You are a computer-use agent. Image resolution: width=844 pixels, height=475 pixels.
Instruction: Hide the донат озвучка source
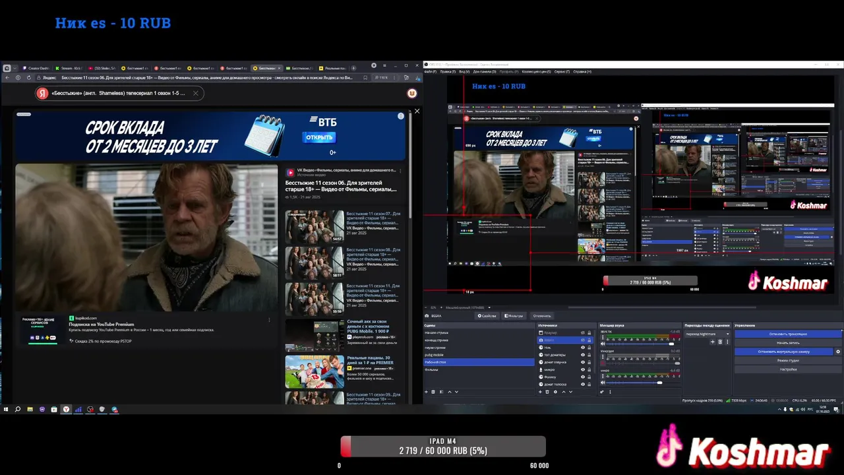(583, 362)
